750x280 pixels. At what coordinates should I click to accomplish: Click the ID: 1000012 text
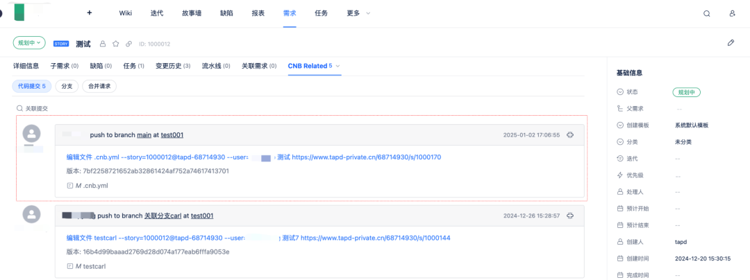tap(154, 44)
